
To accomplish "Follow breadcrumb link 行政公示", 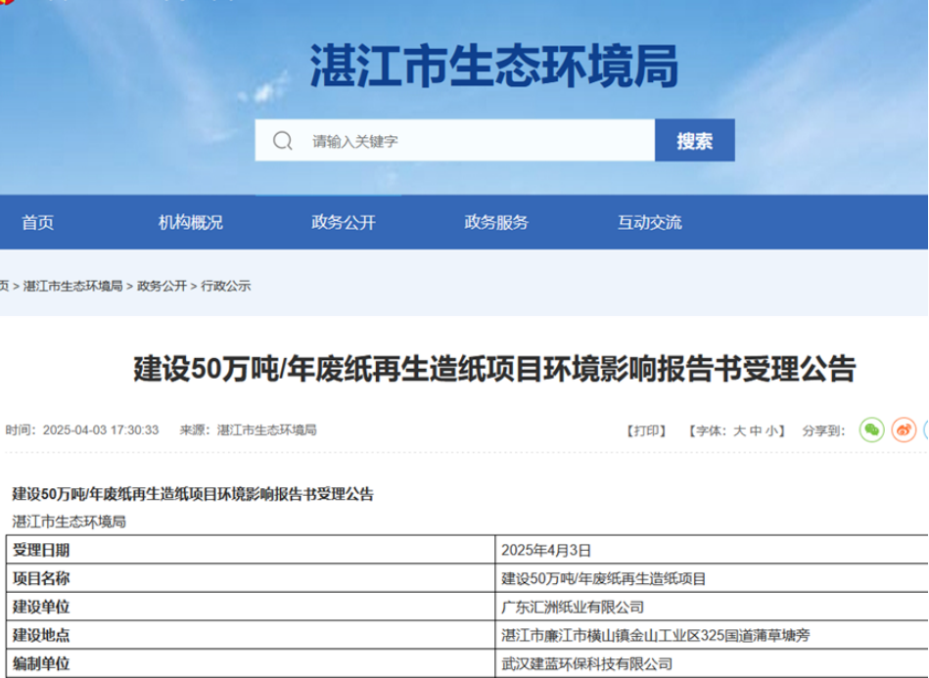I will pos(226,286).
